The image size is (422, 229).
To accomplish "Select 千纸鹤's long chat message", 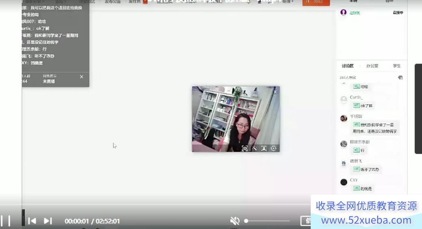I will 375,128.
